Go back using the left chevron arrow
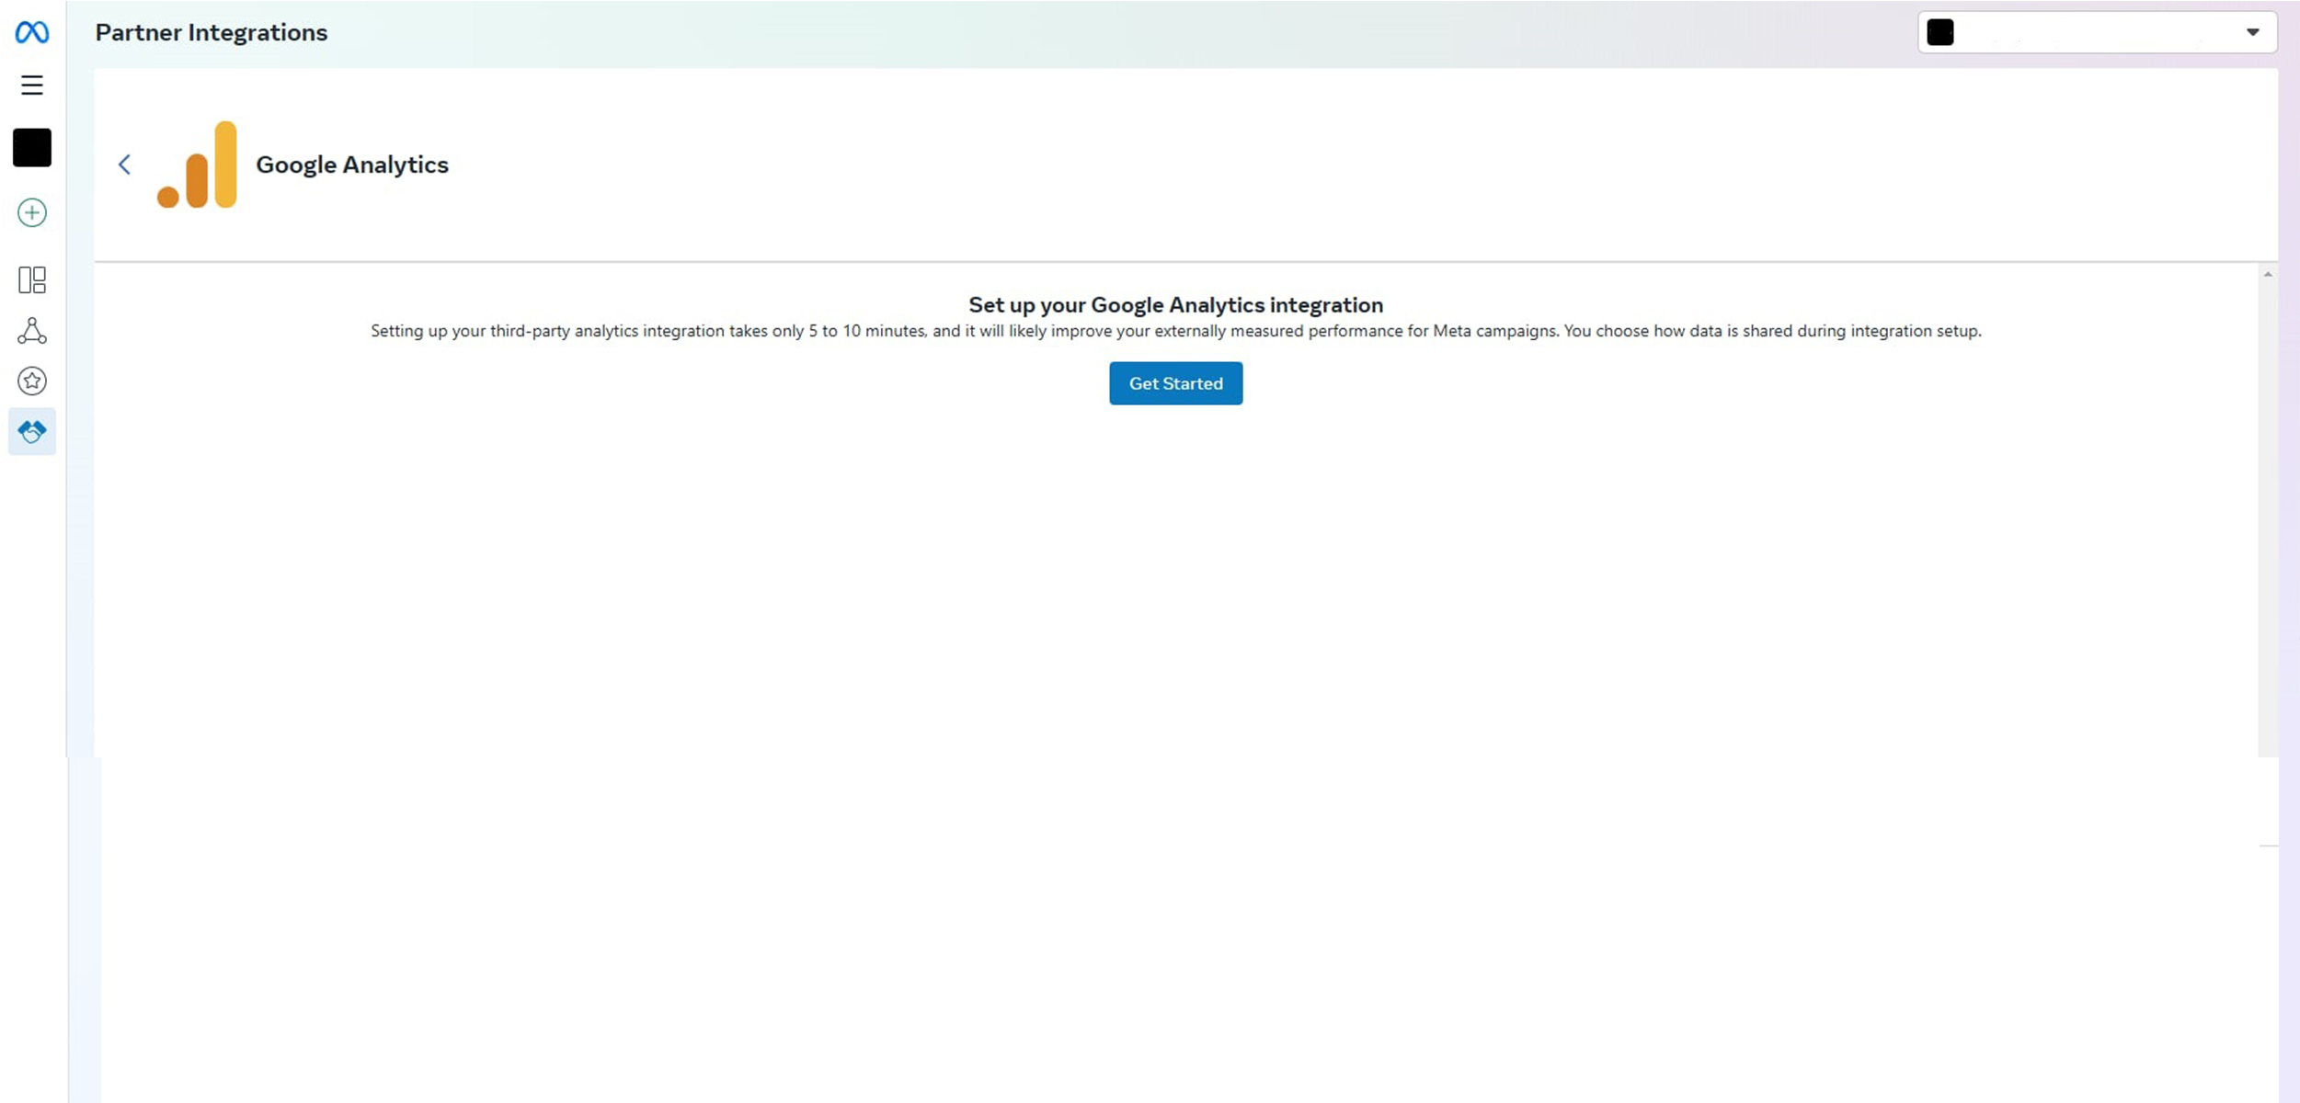 click(x=124, y=165)
